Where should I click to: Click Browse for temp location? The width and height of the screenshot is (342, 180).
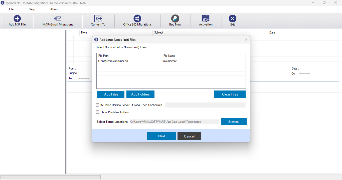coord(234,121)
